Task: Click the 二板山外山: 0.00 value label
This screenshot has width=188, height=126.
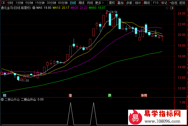Action: (32, 99)
